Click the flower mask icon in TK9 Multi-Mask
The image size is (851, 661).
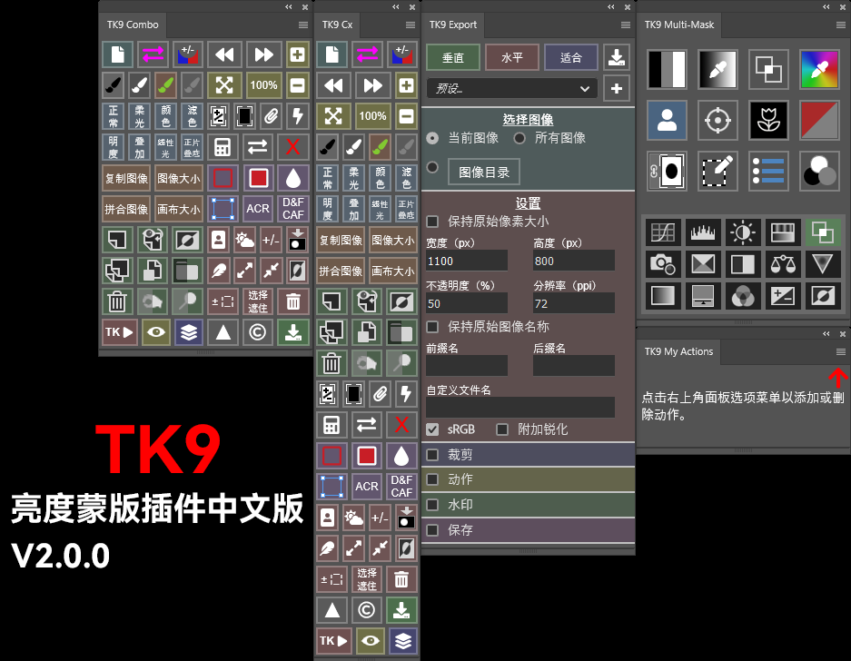coord(767,120)
